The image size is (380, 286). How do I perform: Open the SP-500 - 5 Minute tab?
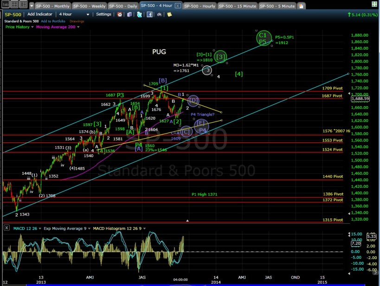tap(277, 6)
